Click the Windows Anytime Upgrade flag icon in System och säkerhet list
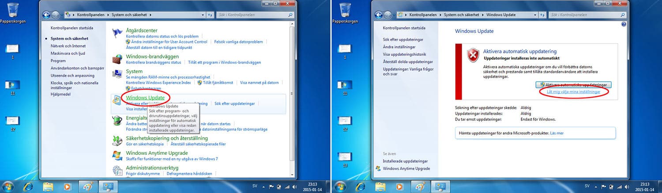Screen dimensions: 662x193 (x=117, y=155)
